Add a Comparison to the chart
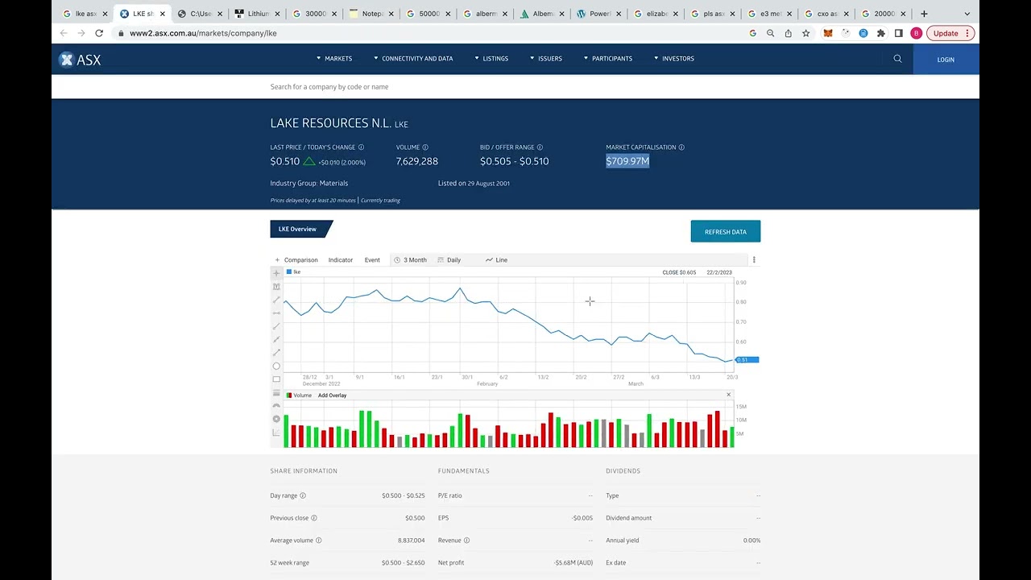The height and width of the screenshot is (580, 1031). [296, 260]
